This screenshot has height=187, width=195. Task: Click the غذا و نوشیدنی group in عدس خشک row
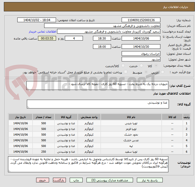(x=66, y=140)
